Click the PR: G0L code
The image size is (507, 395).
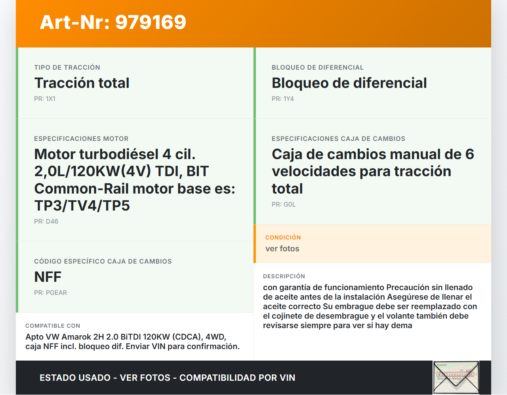284,205
